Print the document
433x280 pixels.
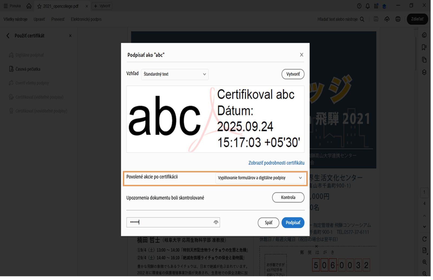point(398,19)
